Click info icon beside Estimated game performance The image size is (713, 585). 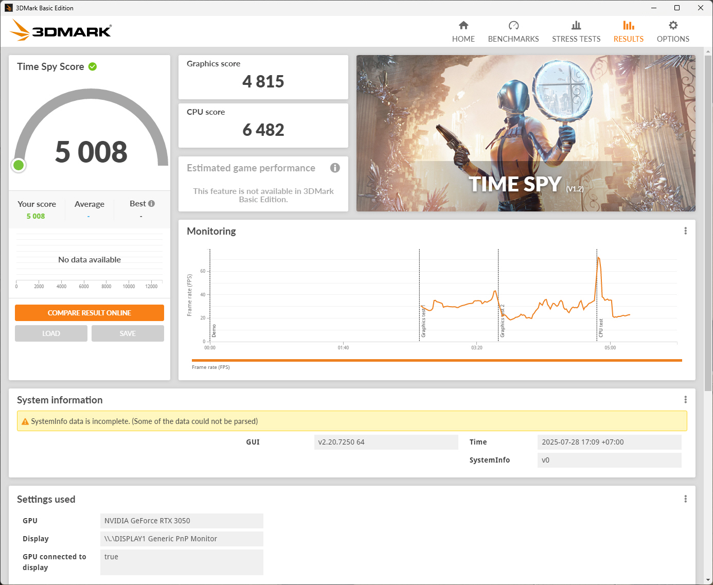[x=335, y=168]
